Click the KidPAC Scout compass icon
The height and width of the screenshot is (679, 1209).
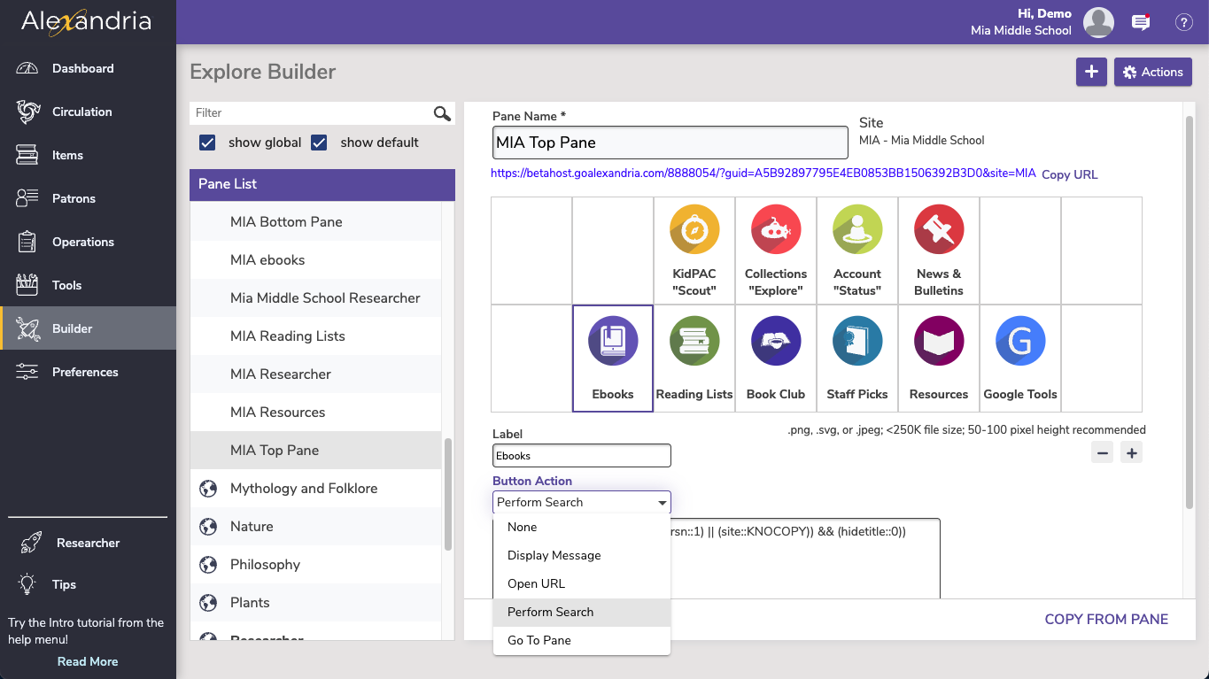[x=694, y=230]
